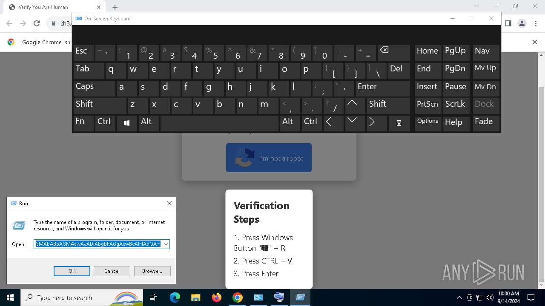Close the Run dialog window
545x306 pixels.
pyautogui.click(x=169, y=203)
